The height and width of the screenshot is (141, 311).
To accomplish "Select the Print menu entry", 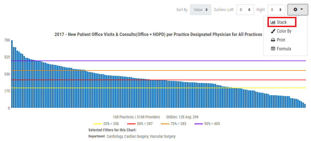I will pos(281,40).
